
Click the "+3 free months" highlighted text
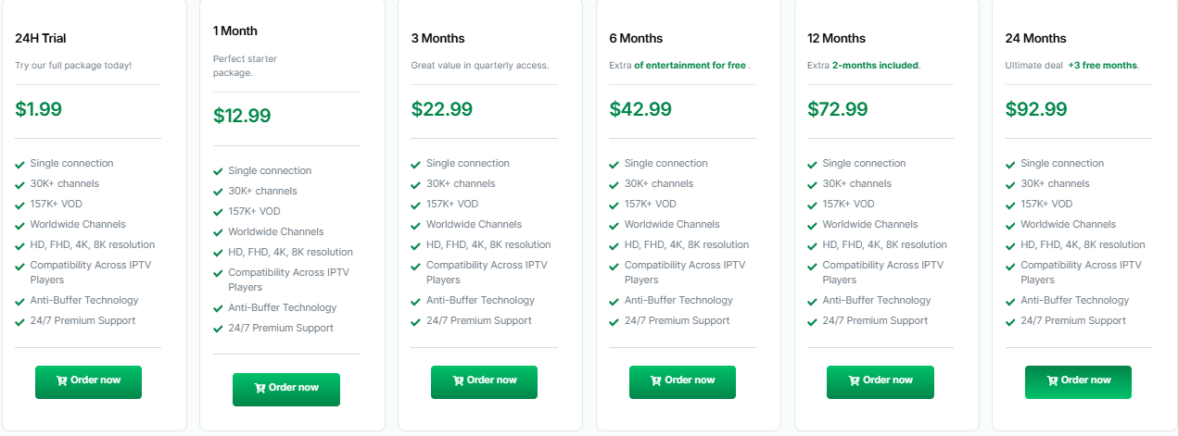coord(1102,66)
